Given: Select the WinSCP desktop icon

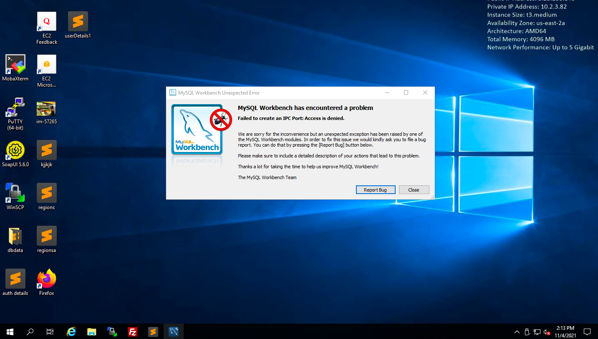Looking at the screenshot, I should tap(15, 197).
